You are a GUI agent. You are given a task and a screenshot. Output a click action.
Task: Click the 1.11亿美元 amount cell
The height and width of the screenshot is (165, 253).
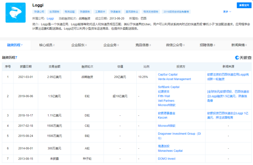coord(54,116)
